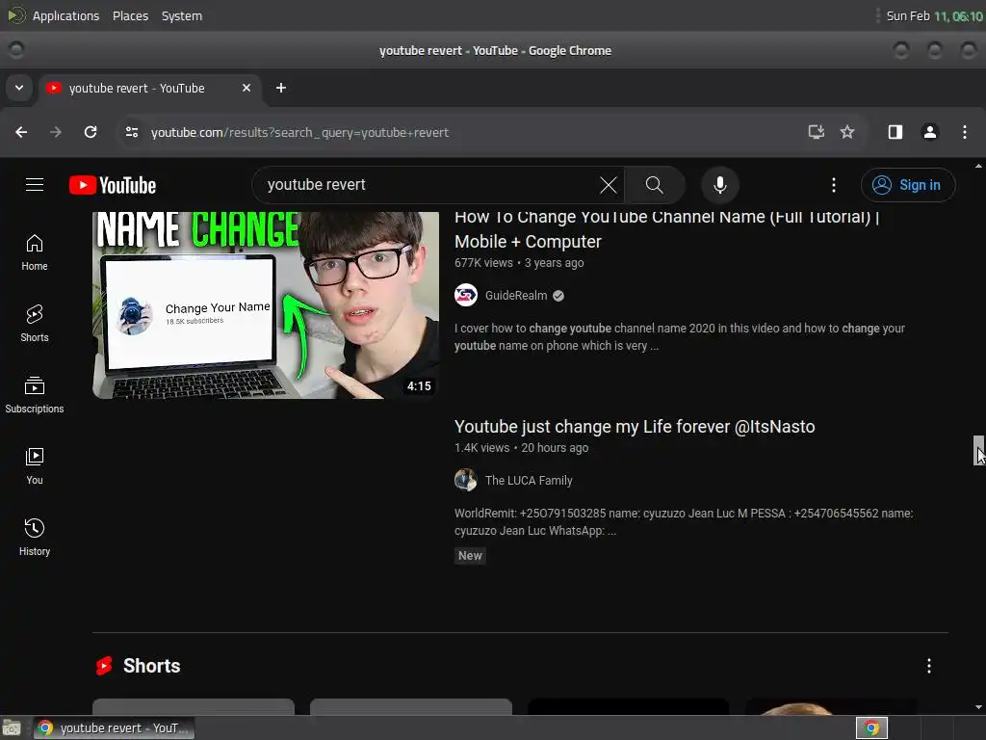Screen dimensions: 986x740
Task: Open History in sidebar
Action: (x=35, y=537)
